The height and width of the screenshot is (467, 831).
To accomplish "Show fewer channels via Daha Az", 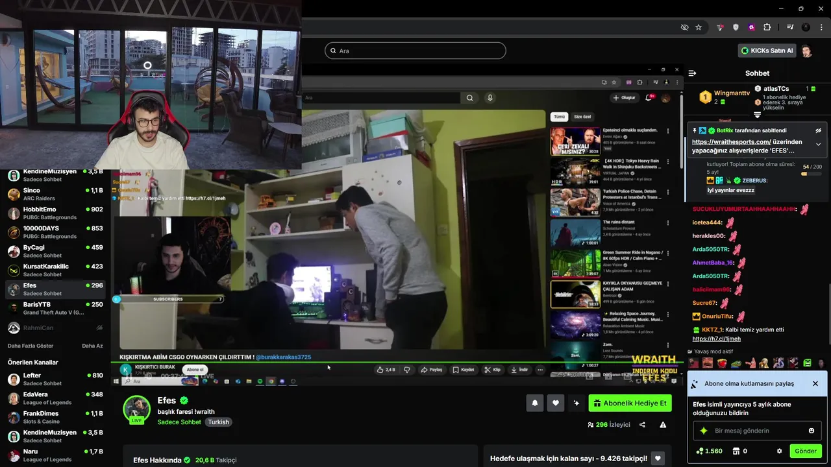I will point(92,346).
